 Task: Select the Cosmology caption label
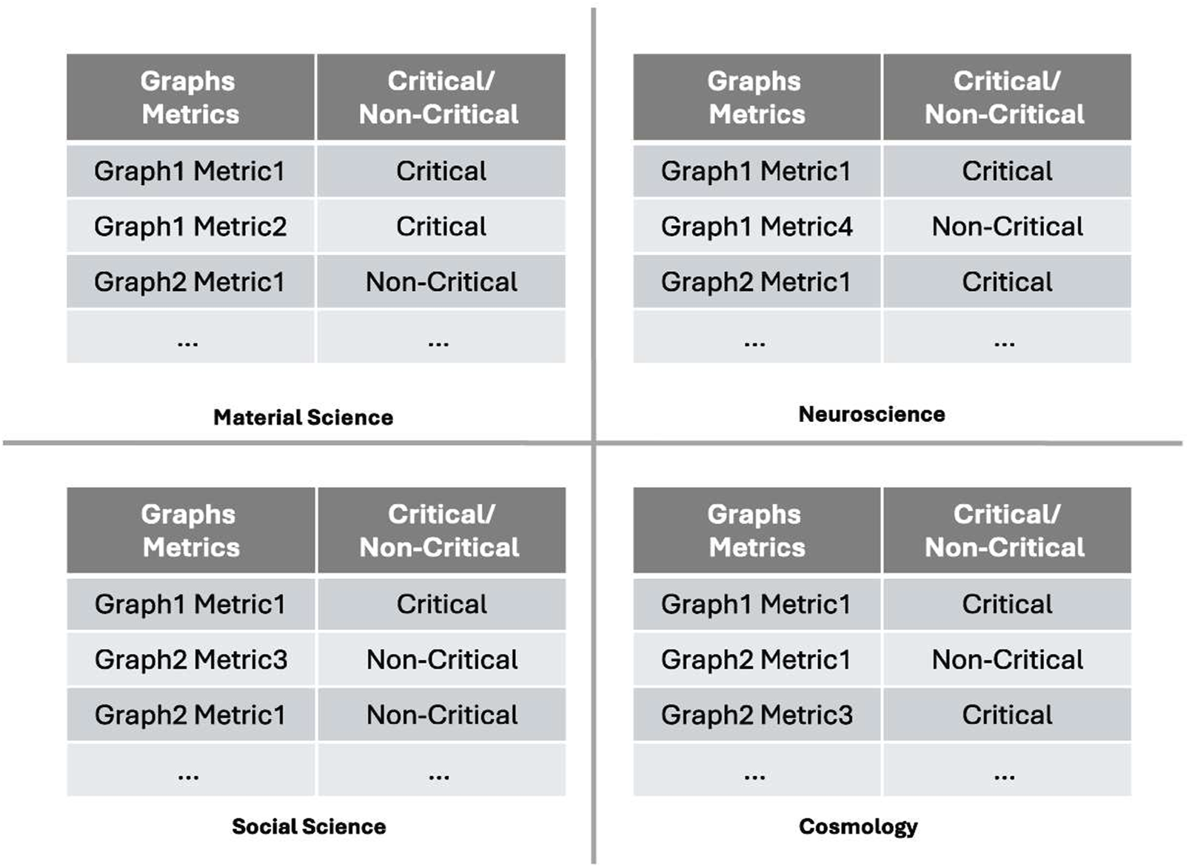point(858,826)
